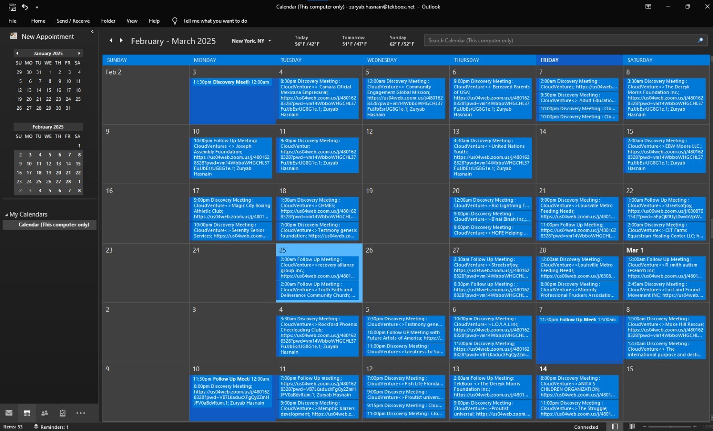Go to the next month in the mini calendar
This screenshot has width=713, height=431.
(x=79, y=53)
